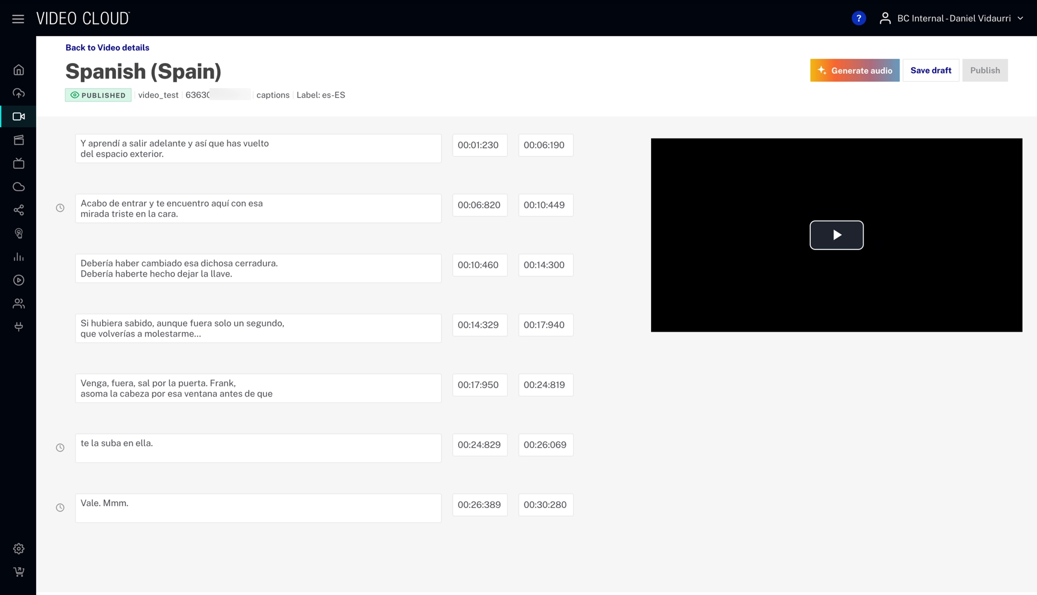This screenshot has width=1037, height=595.
Task: Click the 00:01:230 start time field
Action: (479, 145)
